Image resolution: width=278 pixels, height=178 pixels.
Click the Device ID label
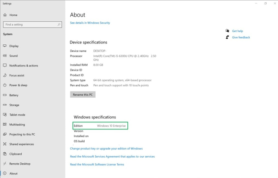(76, 70)
